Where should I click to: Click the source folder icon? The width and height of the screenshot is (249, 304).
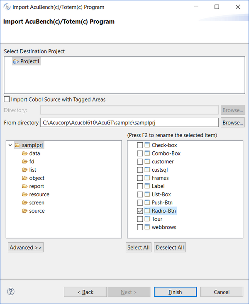coord(24,211)
